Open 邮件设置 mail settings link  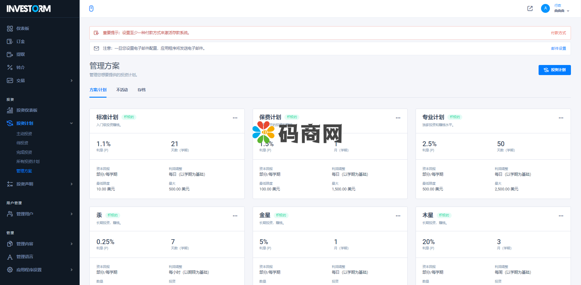(558, 49)
